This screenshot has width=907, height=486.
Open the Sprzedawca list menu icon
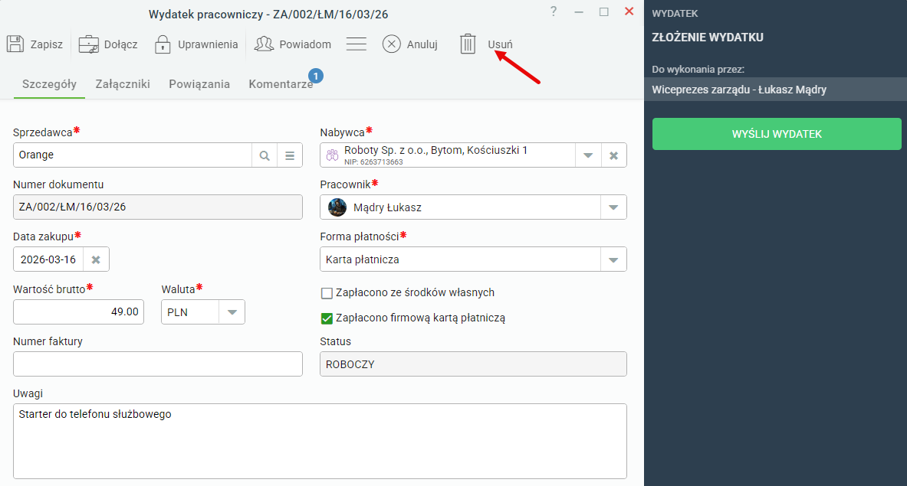290,155
